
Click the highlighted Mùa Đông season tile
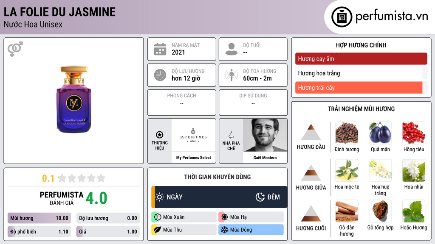coord(251,230)
